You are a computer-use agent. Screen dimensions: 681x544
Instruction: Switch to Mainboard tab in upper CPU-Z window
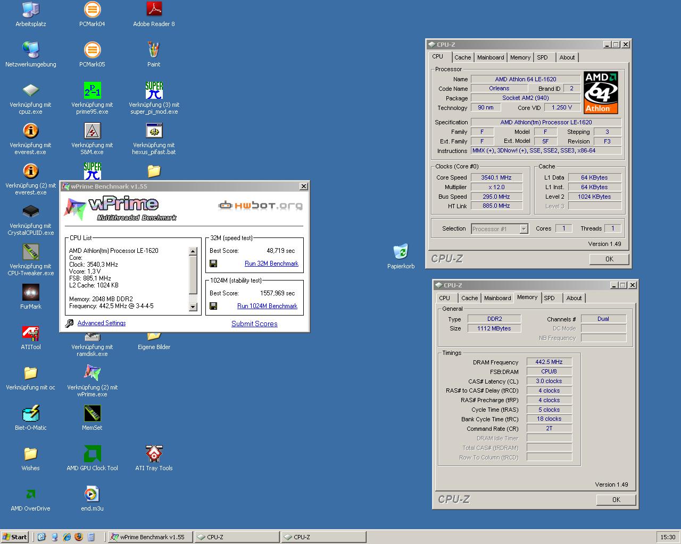490,57
